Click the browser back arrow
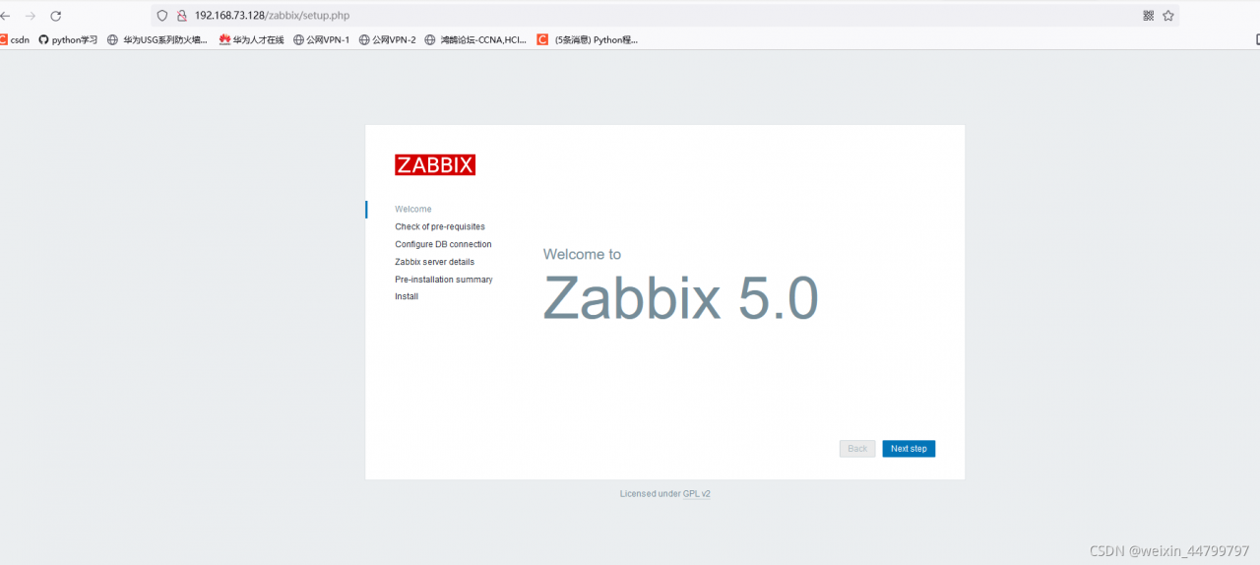1260x565 pixels. [x=5, y=16]
